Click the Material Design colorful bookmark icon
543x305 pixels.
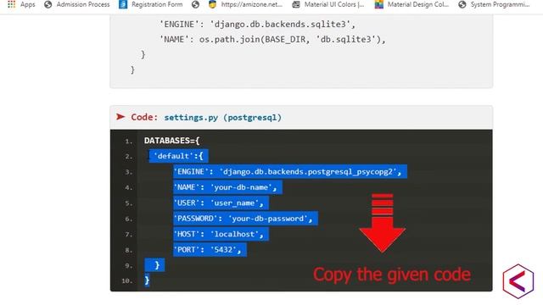click(x=379, y=4)
